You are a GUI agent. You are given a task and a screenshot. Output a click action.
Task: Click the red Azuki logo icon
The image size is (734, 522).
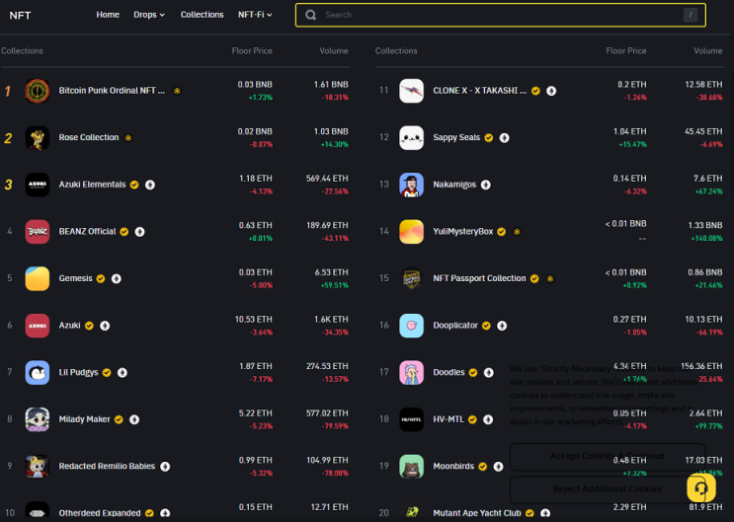point(37,326)
